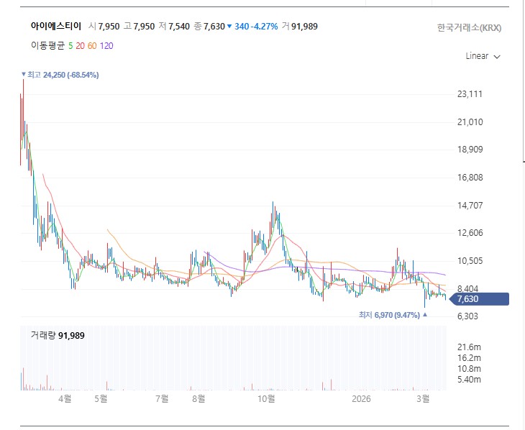Click the 23,111 price axis value
Screen dimensions: 525x430
[x=470, y=94]
